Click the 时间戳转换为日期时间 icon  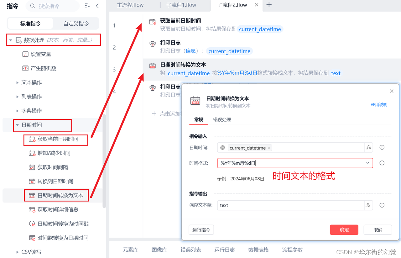pos(32,238)
